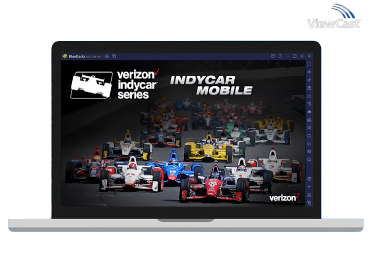Click the verizon logo at bottom right of splash

(x=284, y=197)
